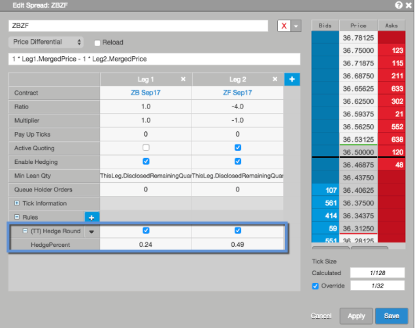Save the spread configuration
Image resolution: width=415 pixels, height=328 pixels.
click(x=391, y=316)
